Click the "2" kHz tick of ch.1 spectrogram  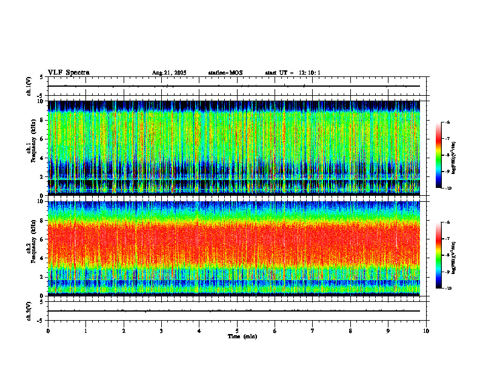click(x=42, y=176)
